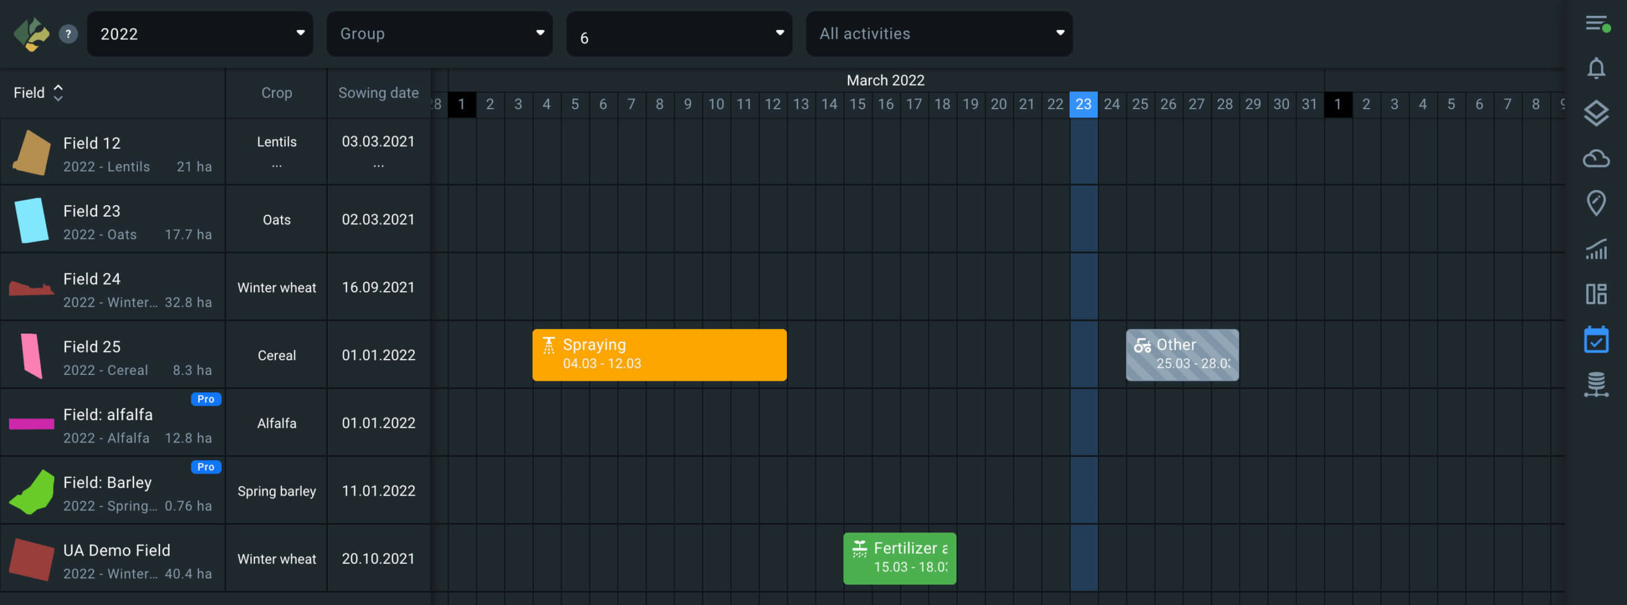Viewport: 1627px width, 605px height.
Task: Open the dashboard layout icon
Action: point(1596,294)
